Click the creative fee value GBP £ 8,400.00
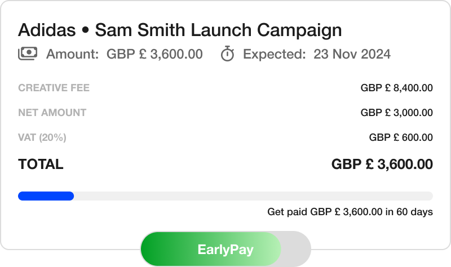 (396, 88)
